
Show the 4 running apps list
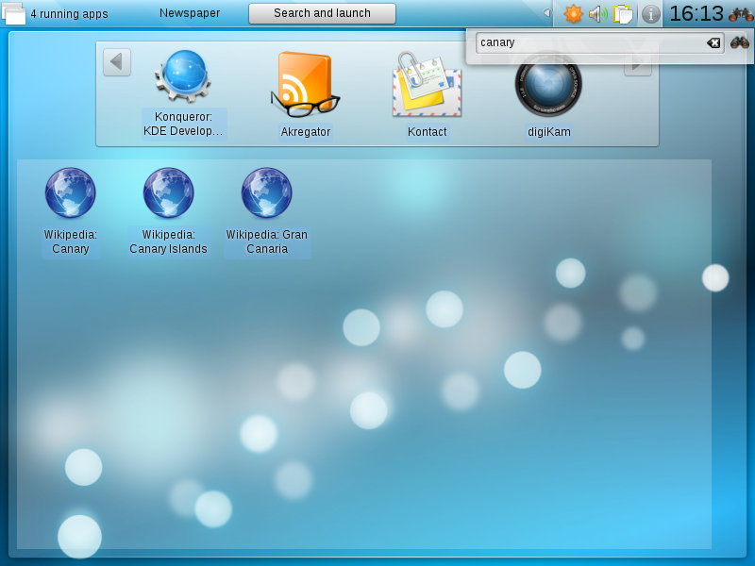pyautogui.click(x=57, y=14)
